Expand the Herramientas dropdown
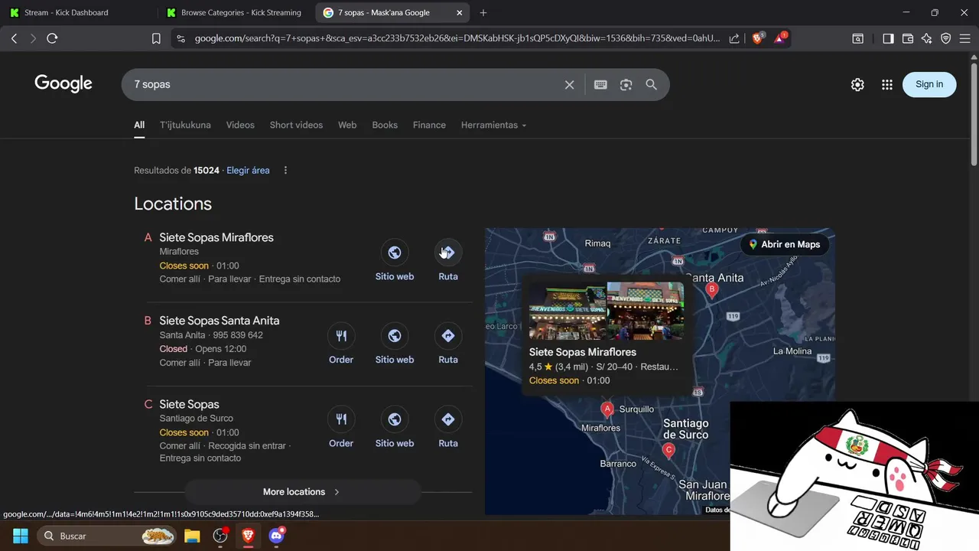The width and height of the screenshot is (979, 551). [493, 125]
